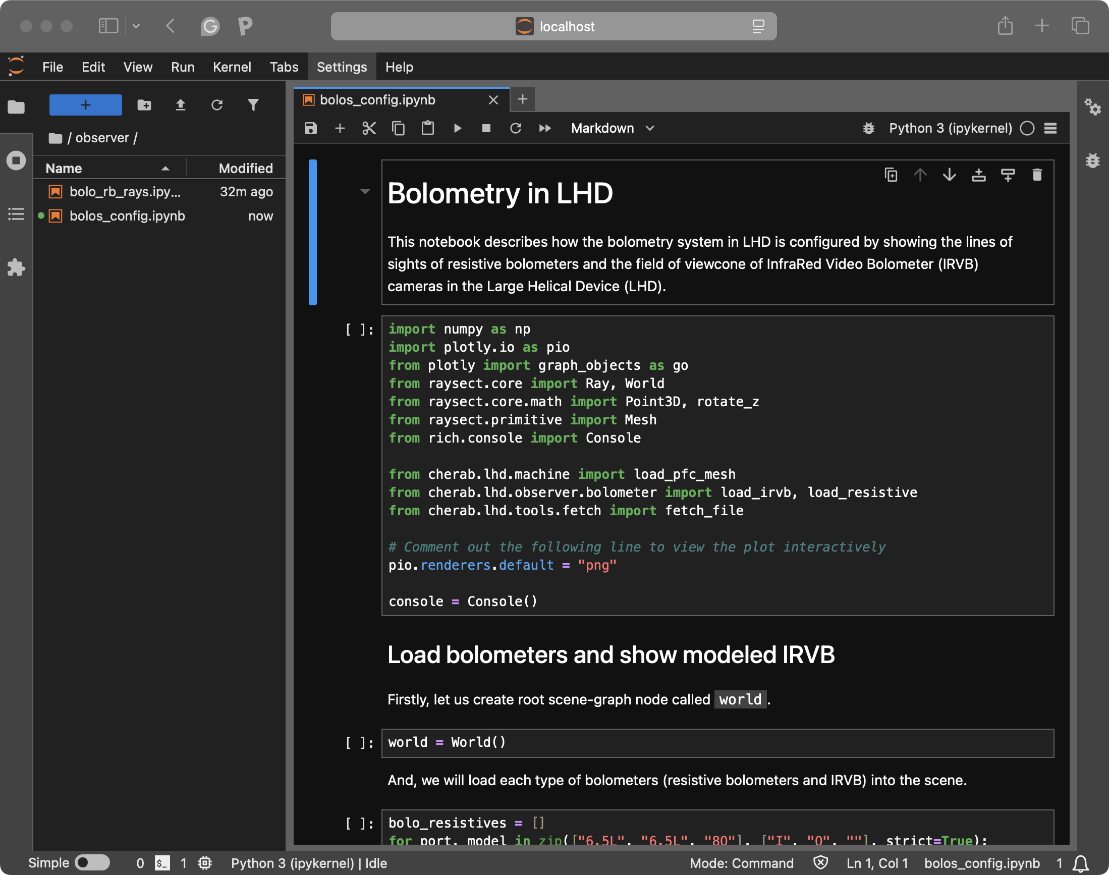1109x875 pixels.
Task: Copy the selected cell
Action: [x=398, y=128]
